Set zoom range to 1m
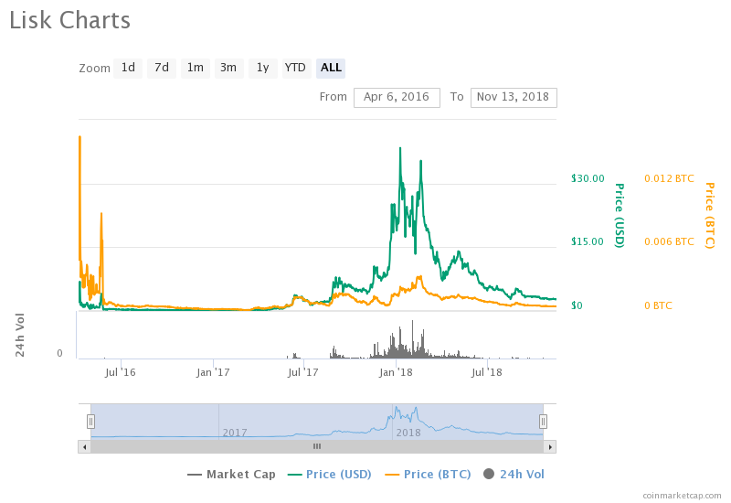The width and height of the screenshot is (731, 503). coord(195,68)
